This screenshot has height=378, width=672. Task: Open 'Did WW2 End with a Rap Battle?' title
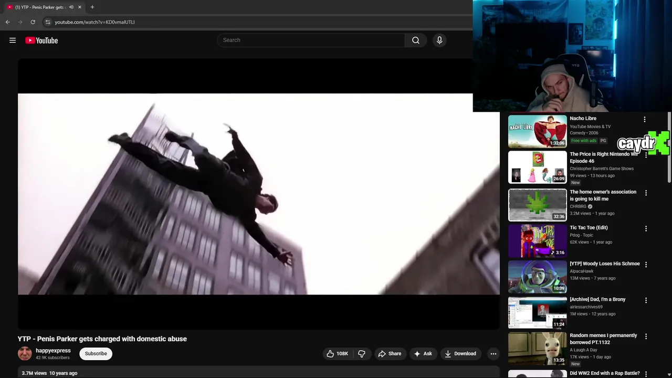(x=605, y=373)
